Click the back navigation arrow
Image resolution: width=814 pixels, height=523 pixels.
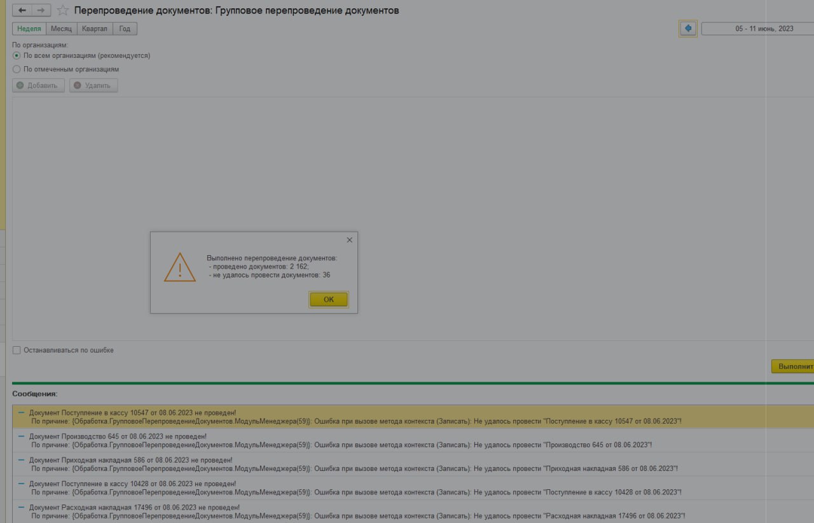(22, 10)
